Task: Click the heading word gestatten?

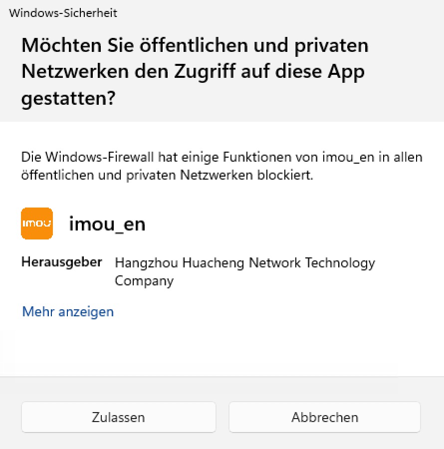Action: pos(68,98)
